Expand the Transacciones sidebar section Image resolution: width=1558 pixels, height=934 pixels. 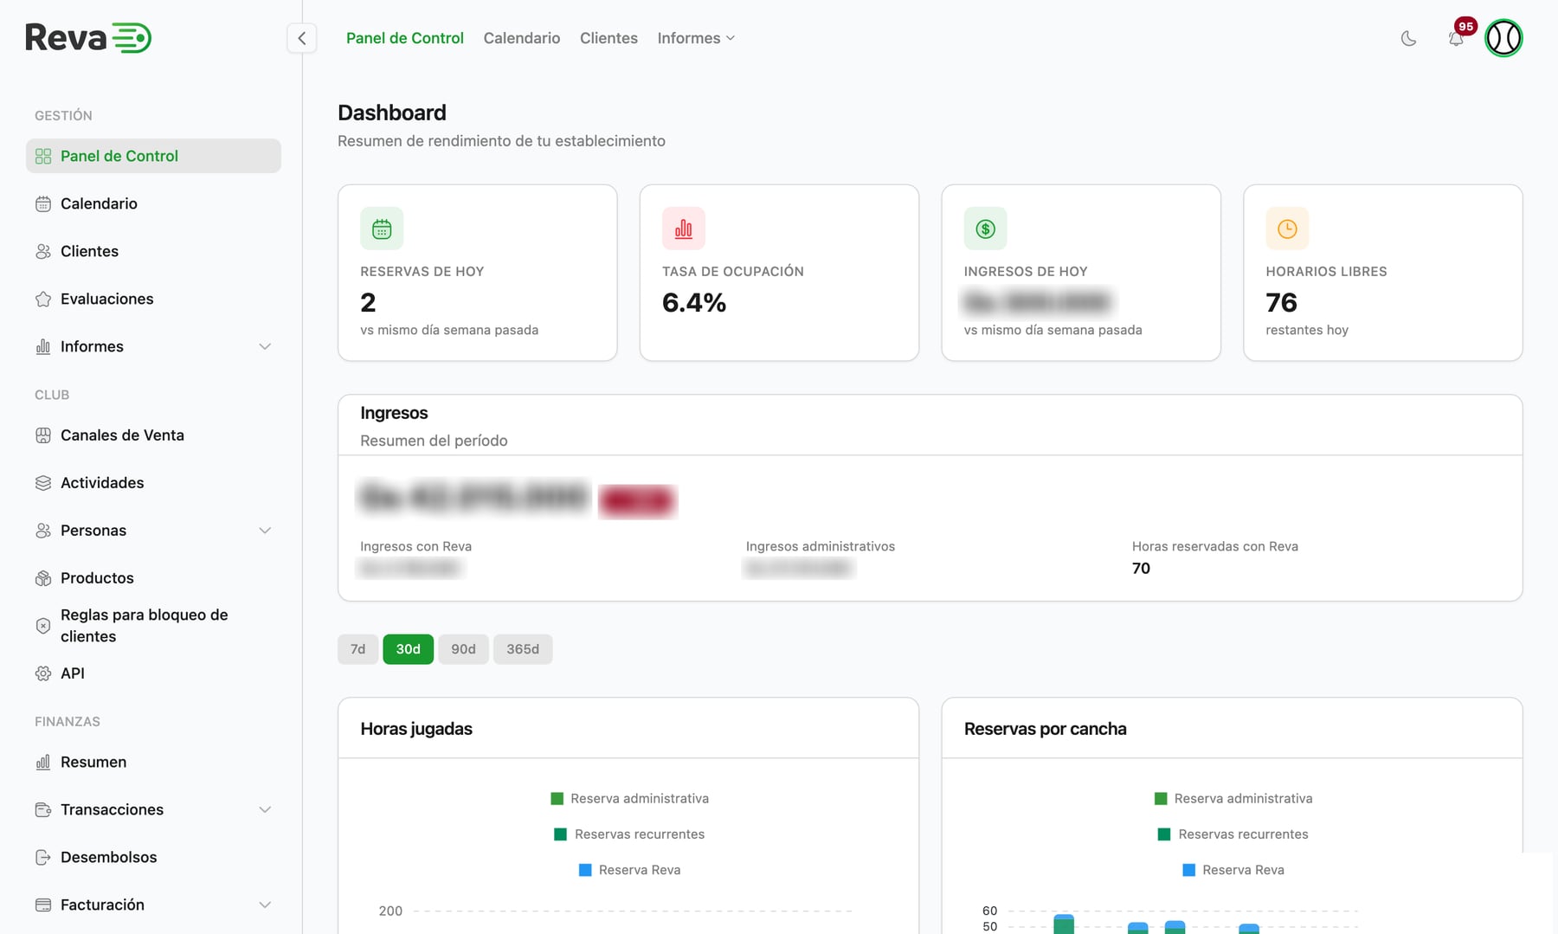265,810
